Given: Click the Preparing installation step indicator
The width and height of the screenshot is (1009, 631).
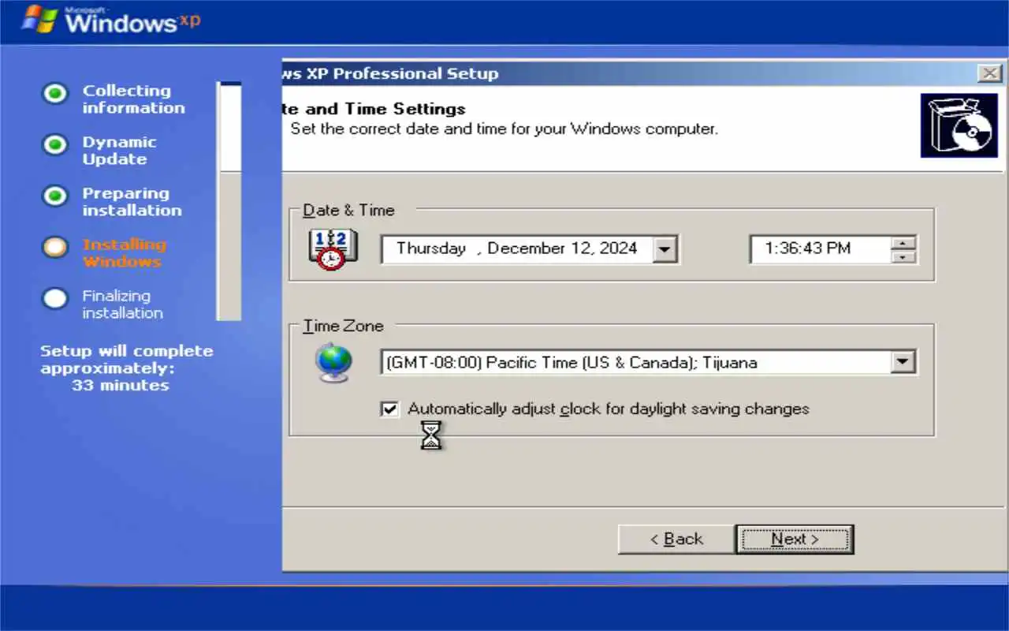Looking at the screenshot, I should coord(54,196).
